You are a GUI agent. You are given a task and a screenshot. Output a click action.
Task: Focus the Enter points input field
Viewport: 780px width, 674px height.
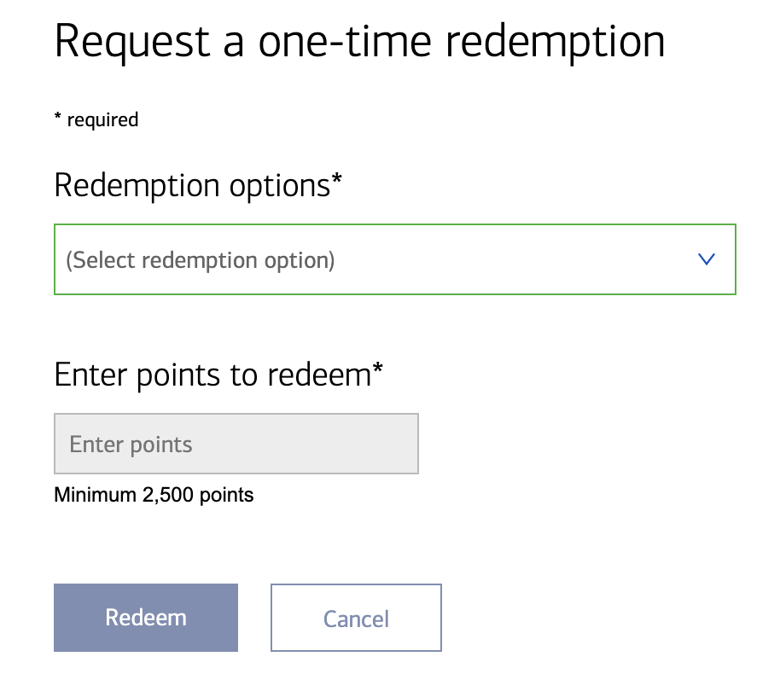point(236,444)
